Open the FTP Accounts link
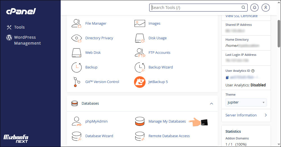 [159, 52]
